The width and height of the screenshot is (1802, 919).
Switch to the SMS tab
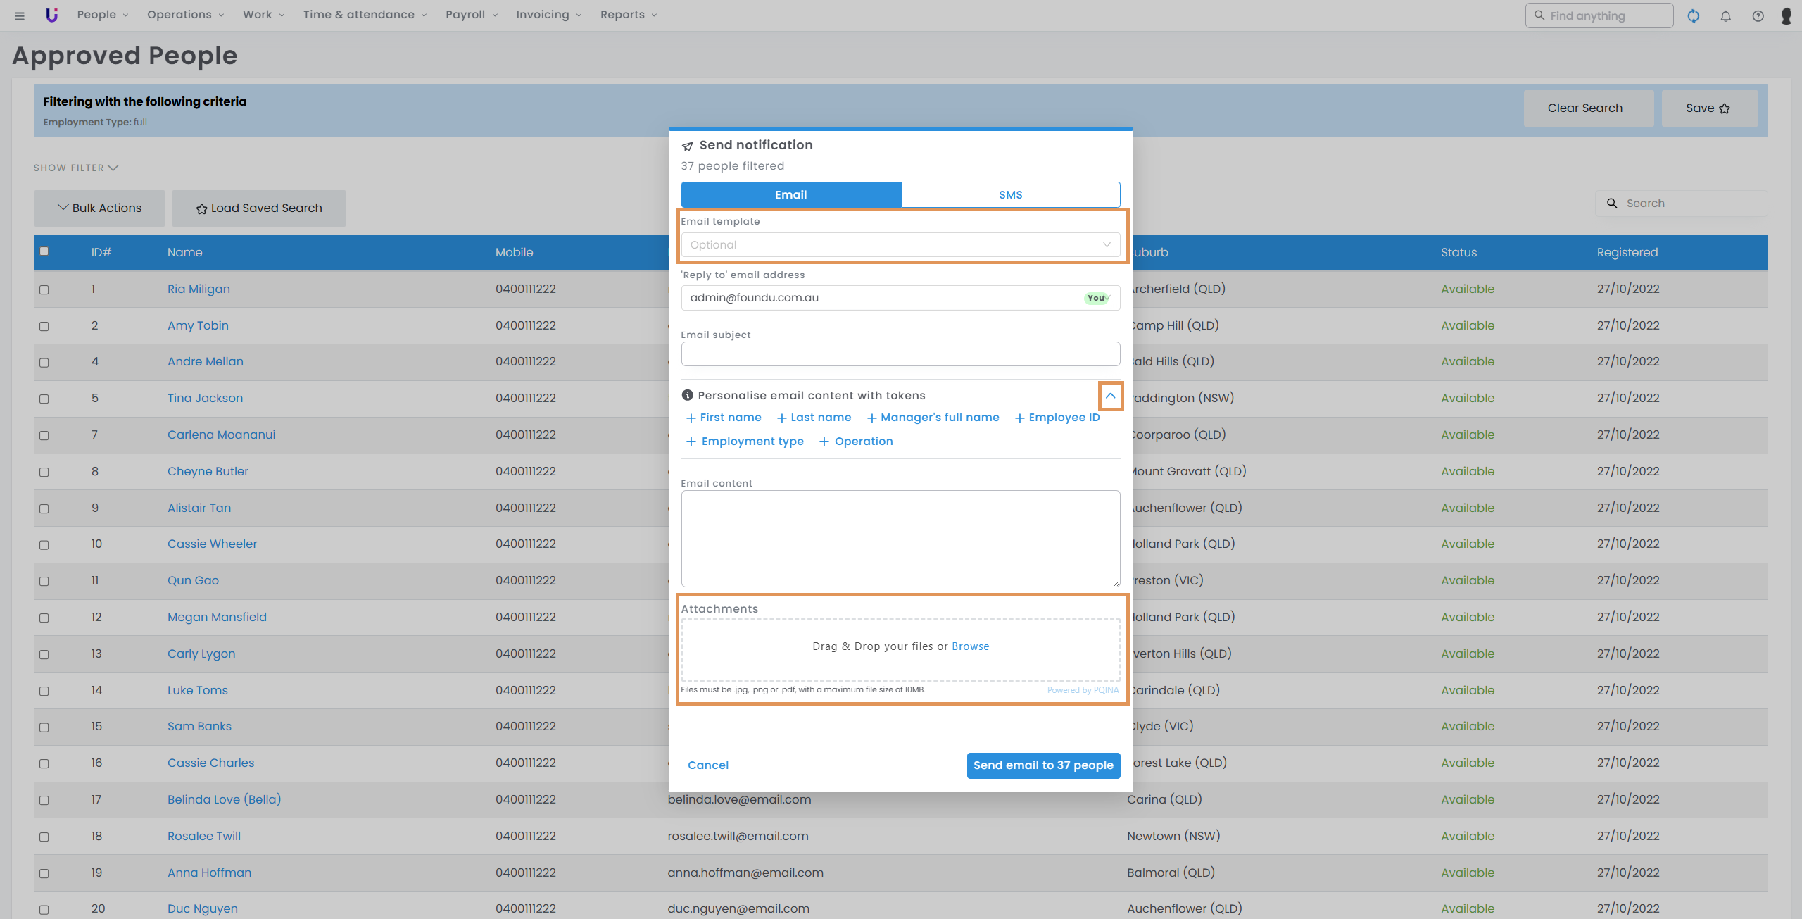pos(1010,195)
